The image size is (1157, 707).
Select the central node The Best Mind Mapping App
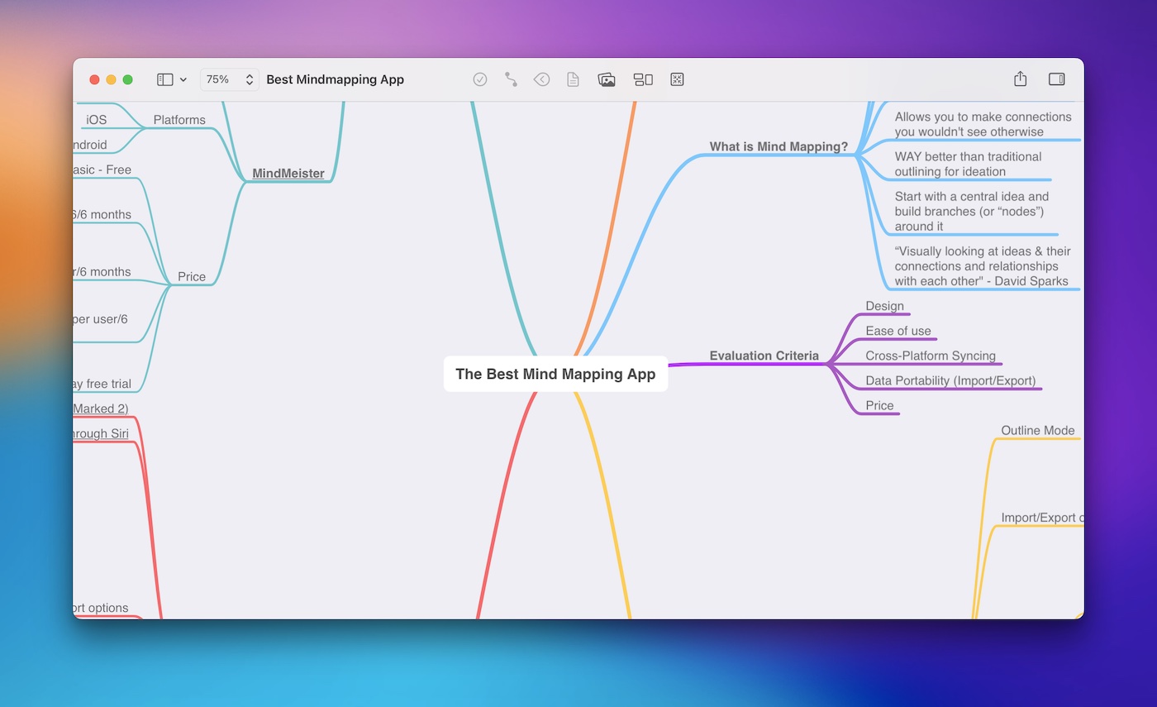pos(555,374)
